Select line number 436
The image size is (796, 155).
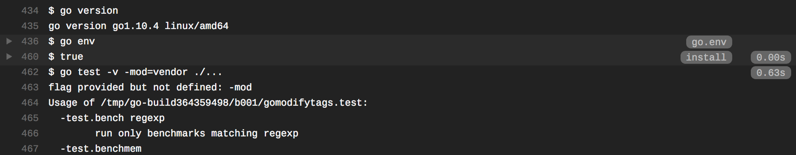coord(30,41)
